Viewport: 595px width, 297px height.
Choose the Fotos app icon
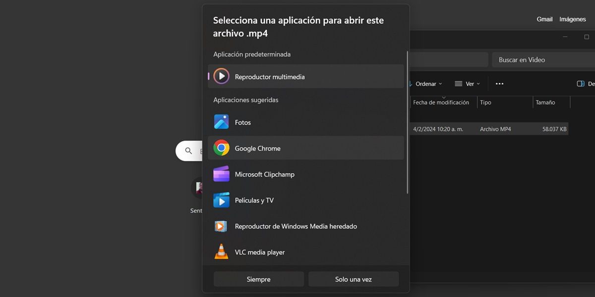[x=221, y=122]
